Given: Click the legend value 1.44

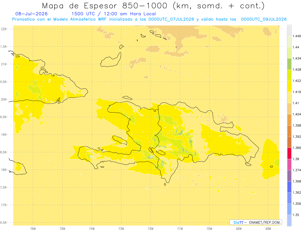Looking at the screenshot, I should (295, 47).
